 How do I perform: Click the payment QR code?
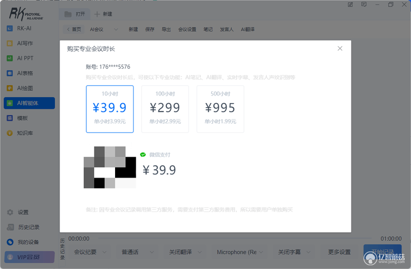110,167
